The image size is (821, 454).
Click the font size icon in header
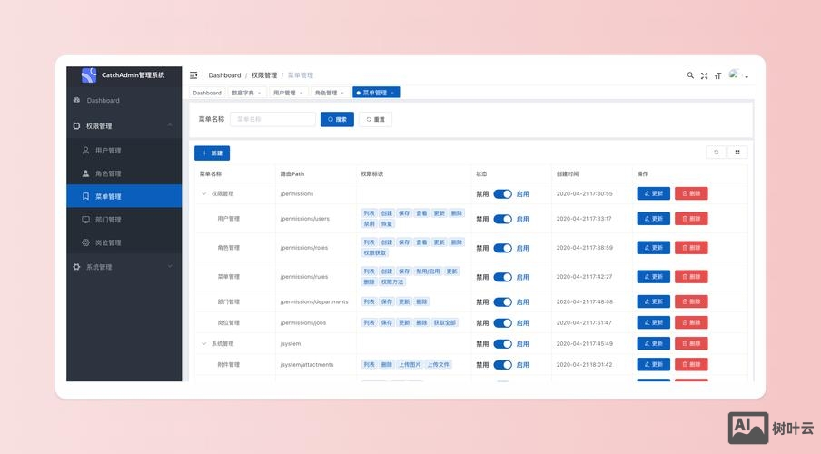click(x=717, y=76)
